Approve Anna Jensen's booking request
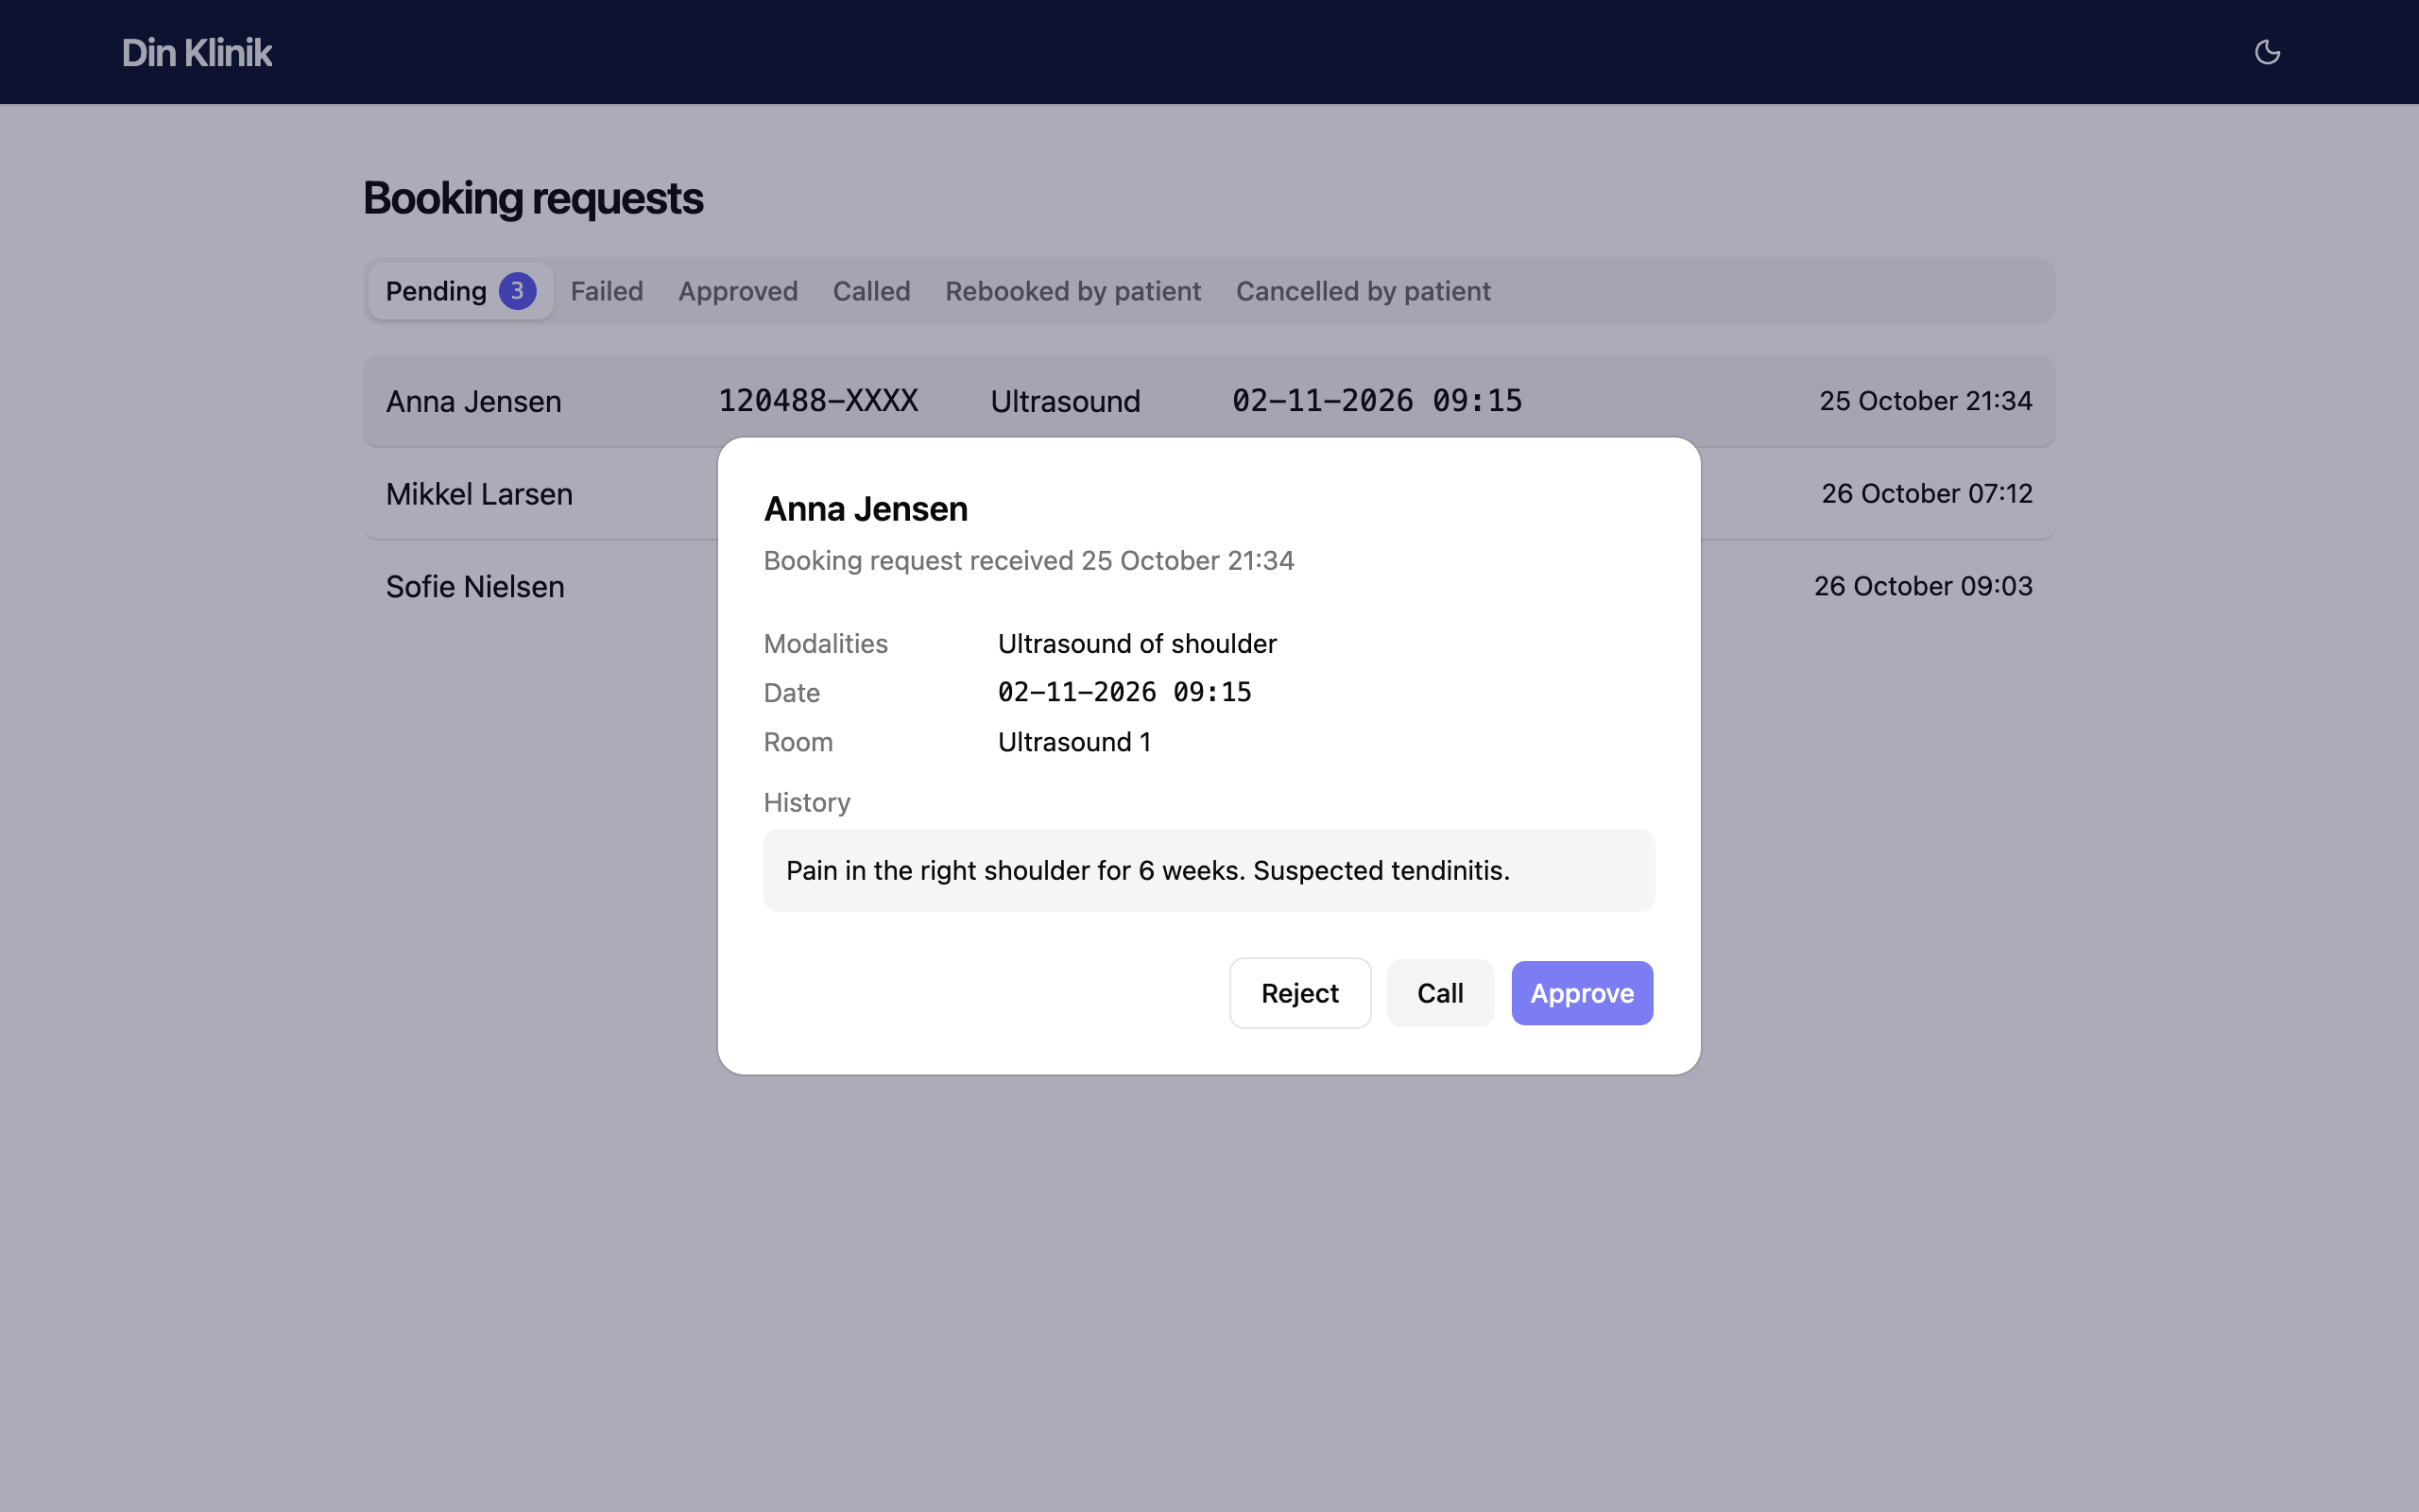The height and width of the screenshot is (1512, 2419). [x=1582, y=993]
